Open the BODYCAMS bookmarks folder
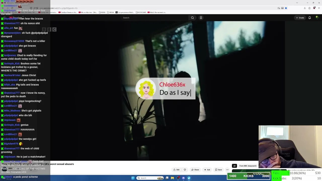 (x=141, y=12)
